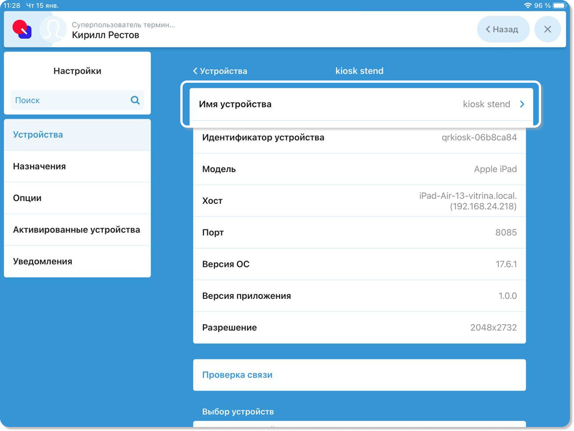Click the Порт 8085 row

click(359, 233)
